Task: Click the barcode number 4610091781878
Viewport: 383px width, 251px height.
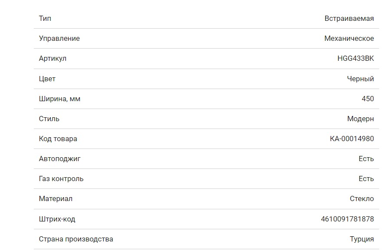Action: coord(347,219)
